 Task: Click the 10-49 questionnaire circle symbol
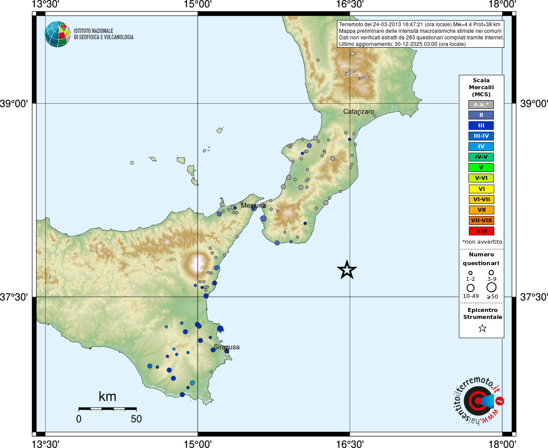click(471, 288)
